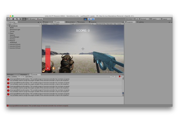This screenshot has width=179, height=127.
Task: Click the status bar error message
Action: click(38, 106)
